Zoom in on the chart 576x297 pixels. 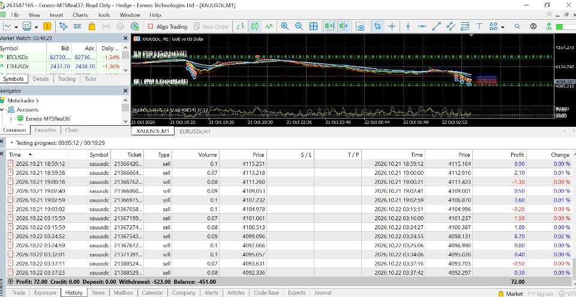pos(284,26)
